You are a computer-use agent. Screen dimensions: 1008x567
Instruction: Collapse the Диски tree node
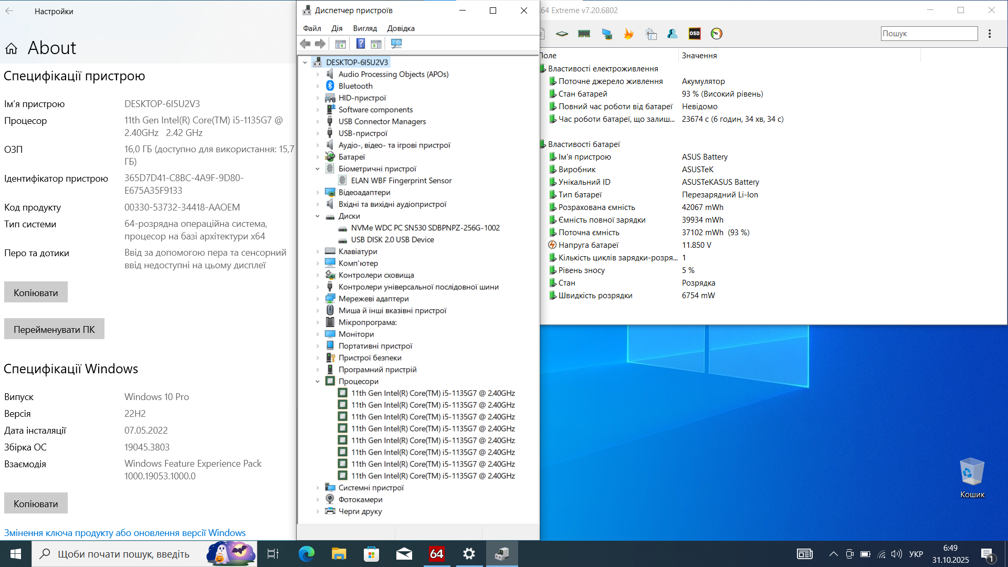click(318, 216)
